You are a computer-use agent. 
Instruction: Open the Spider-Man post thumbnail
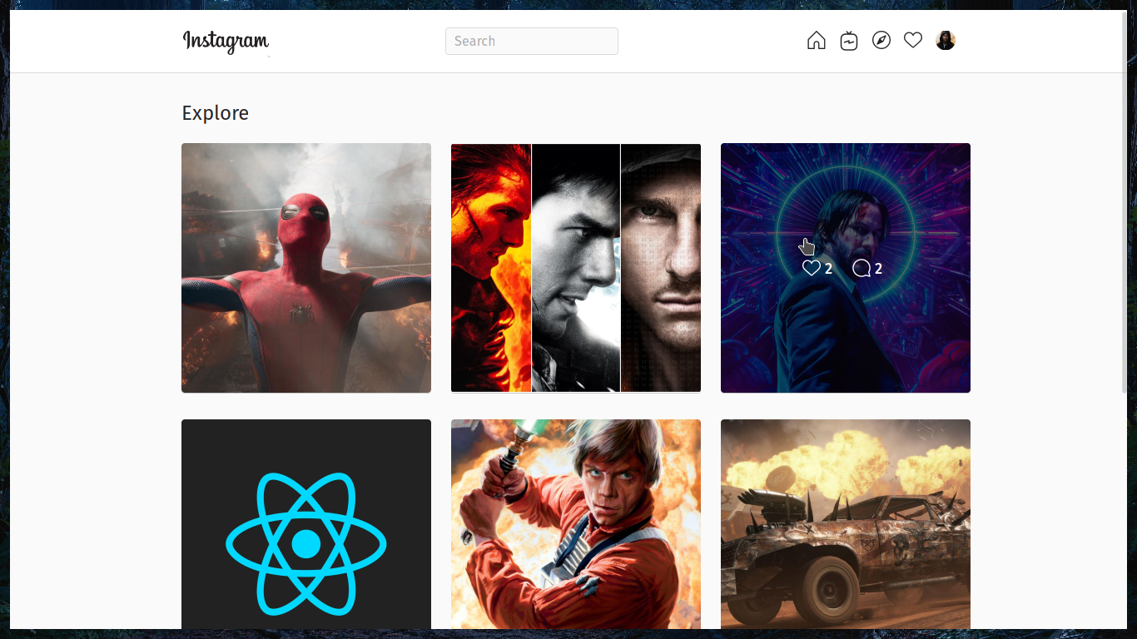306,268
